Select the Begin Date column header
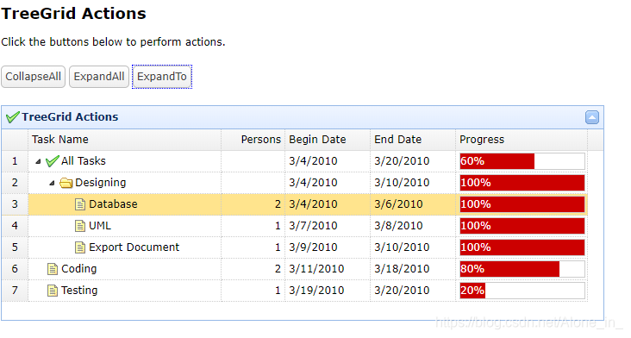 tap(328, 140)
